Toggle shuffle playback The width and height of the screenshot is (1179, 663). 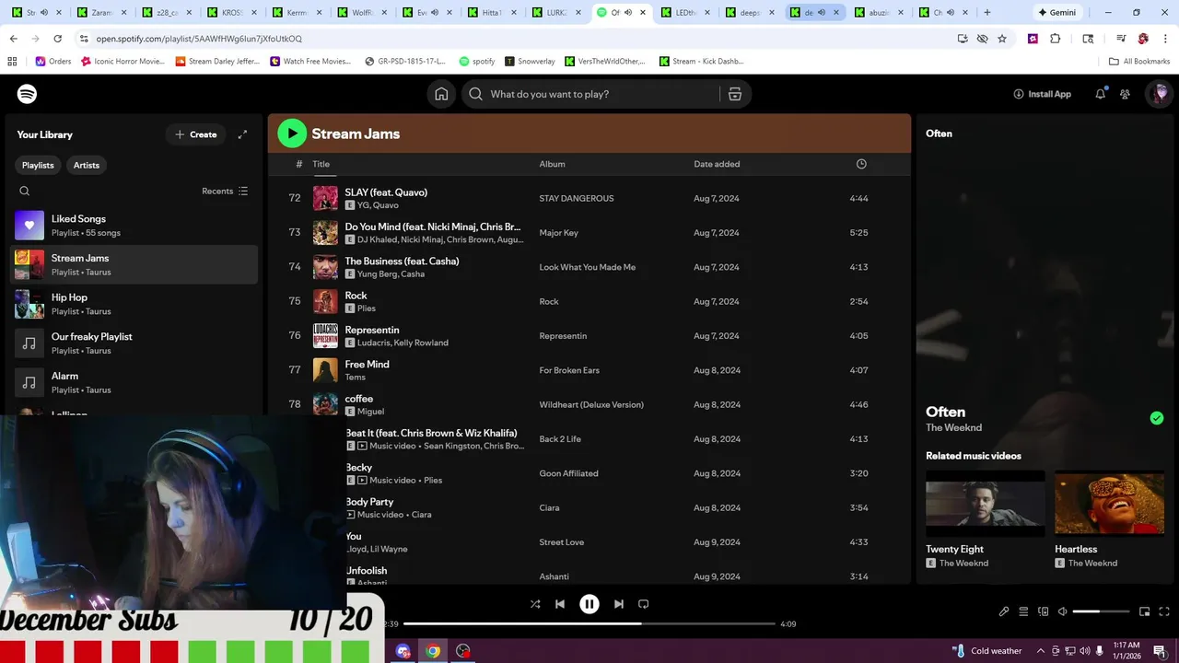click(535, 604)
